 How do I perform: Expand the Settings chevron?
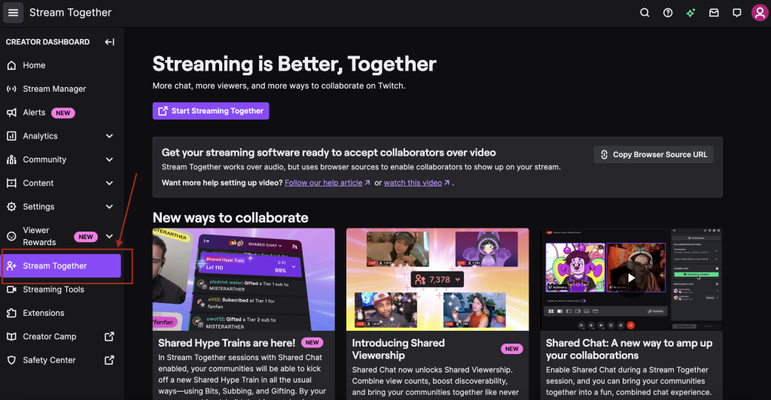tap(109, 207)
